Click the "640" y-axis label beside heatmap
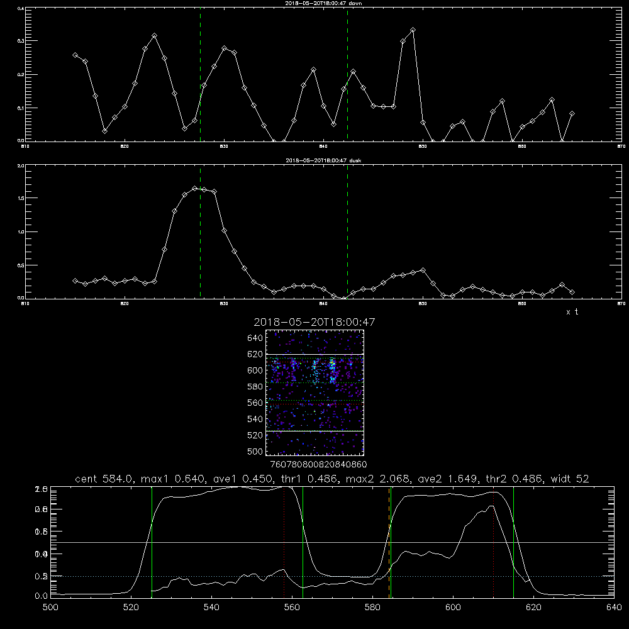This screenshot has height=629, width=629. pyautogui.click(x=255, y=338)
